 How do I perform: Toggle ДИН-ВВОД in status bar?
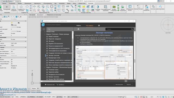click(x=59, y=97)
